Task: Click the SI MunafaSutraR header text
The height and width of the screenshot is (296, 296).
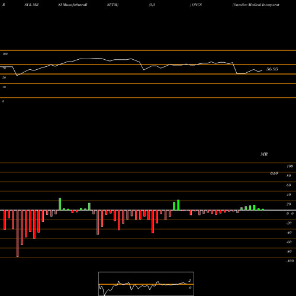Action: pyautogui.click(x=73, y=5)
